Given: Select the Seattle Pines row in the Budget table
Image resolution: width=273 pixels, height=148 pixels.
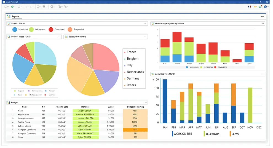Looking at the screenshot, I should pyautogui.click(x=23, y=122).
